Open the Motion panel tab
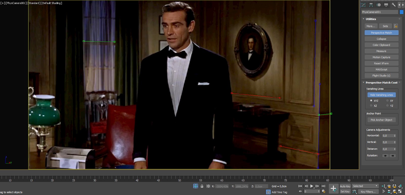This screenshot has height=195, width=405. [x=379, y=5]
